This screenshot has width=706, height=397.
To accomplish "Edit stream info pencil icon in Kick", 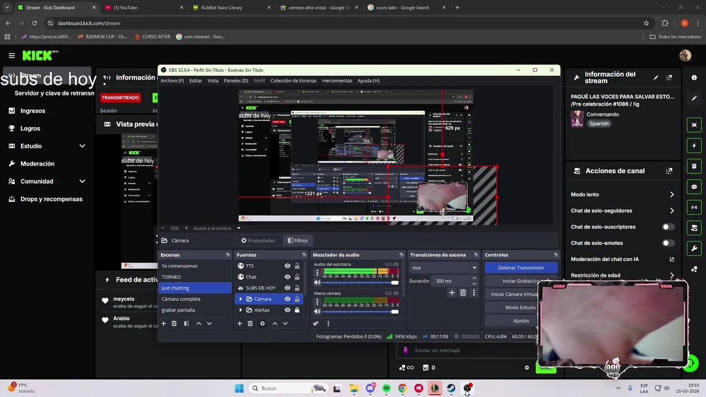I will 656,78.
